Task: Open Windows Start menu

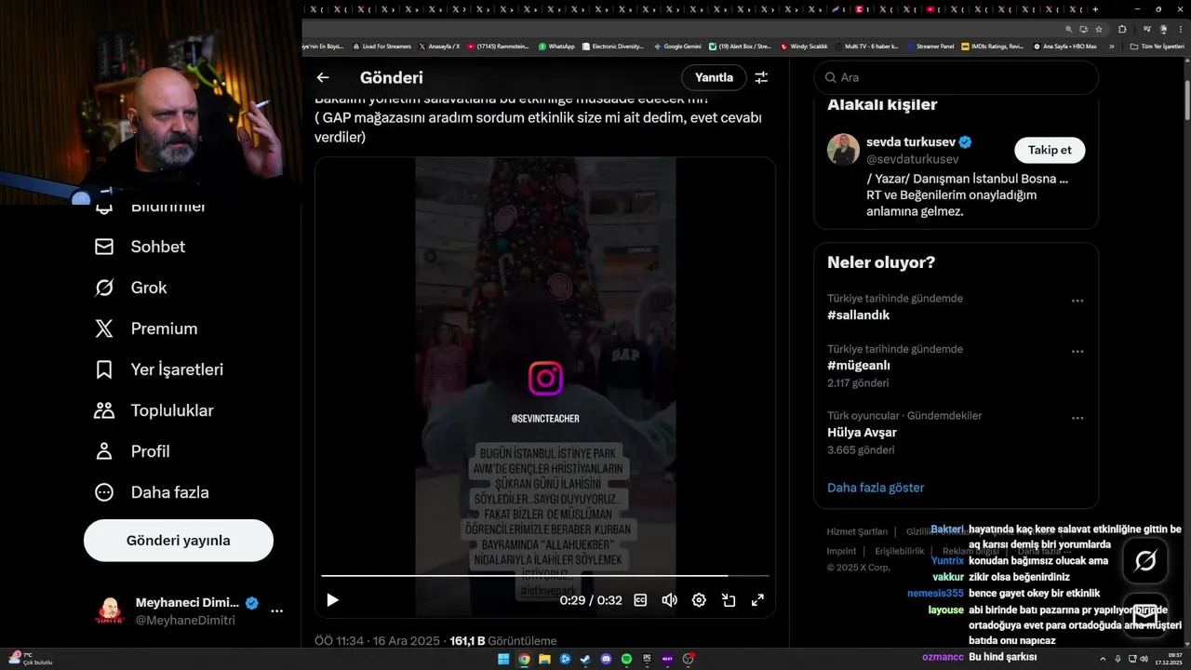Action: 503,659
